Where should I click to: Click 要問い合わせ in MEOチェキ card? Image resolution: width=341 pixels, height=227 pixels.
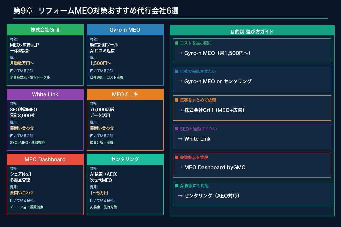pyautogui.click(x=102, y=128)
